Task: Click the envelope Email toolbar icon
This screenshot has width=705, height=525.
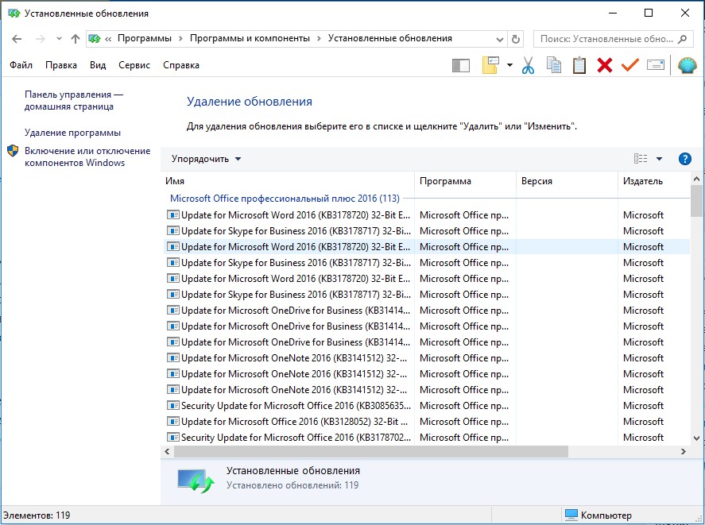Action: click(656, 65)
